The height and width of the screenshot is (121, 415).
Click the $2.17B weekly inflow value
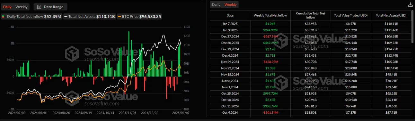pos(270,49)
